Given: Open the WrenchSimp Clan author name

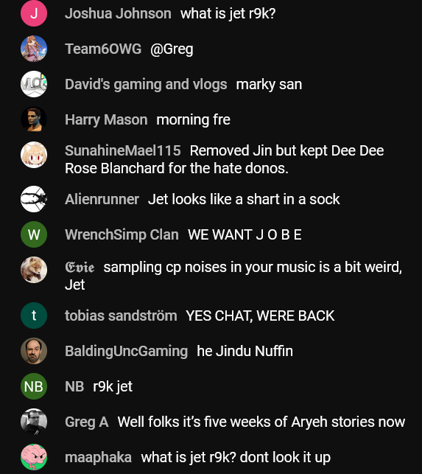Looking at the screenshot, I should (122, 234).
